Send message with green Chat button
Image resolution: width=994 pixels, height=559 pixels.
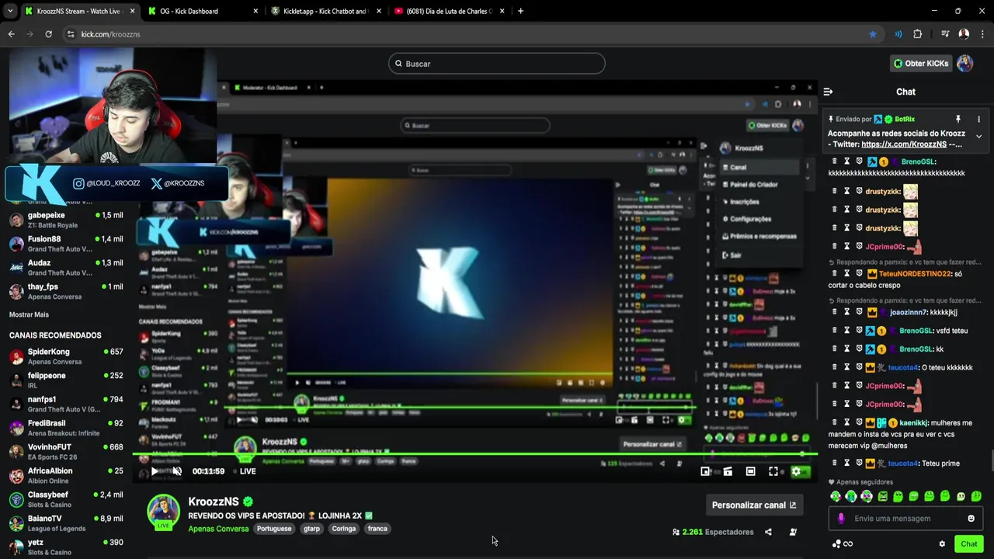coord(969,543)
